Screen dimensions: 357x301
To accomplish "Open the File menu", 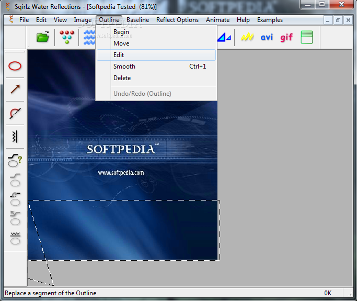I will [24, 20].
